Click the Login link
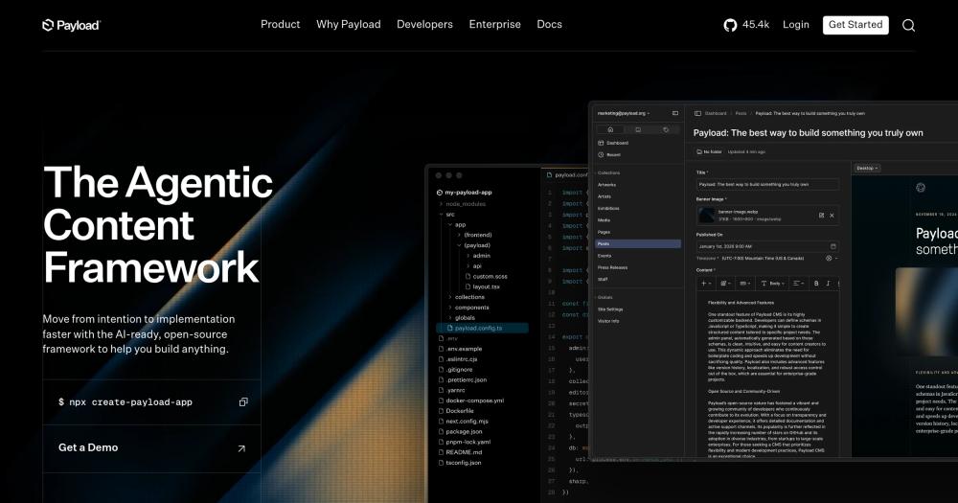Image resolution: width=958 pixels, height=503 pixels. coord(795,25)
